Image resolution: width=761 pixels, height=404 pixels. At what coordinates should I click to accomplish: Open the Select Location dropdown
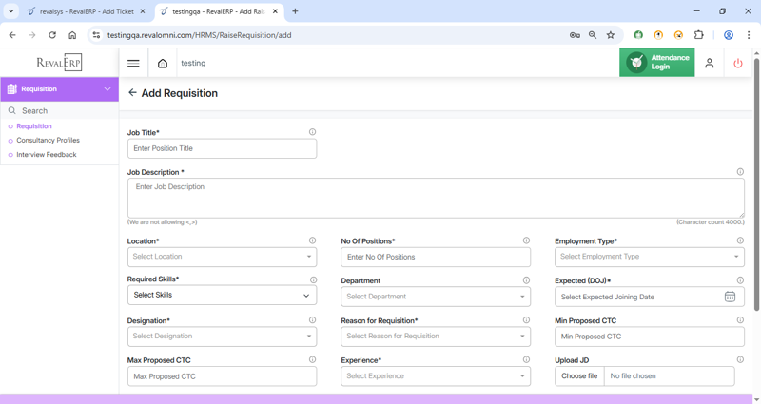click(x=222, y=257)
